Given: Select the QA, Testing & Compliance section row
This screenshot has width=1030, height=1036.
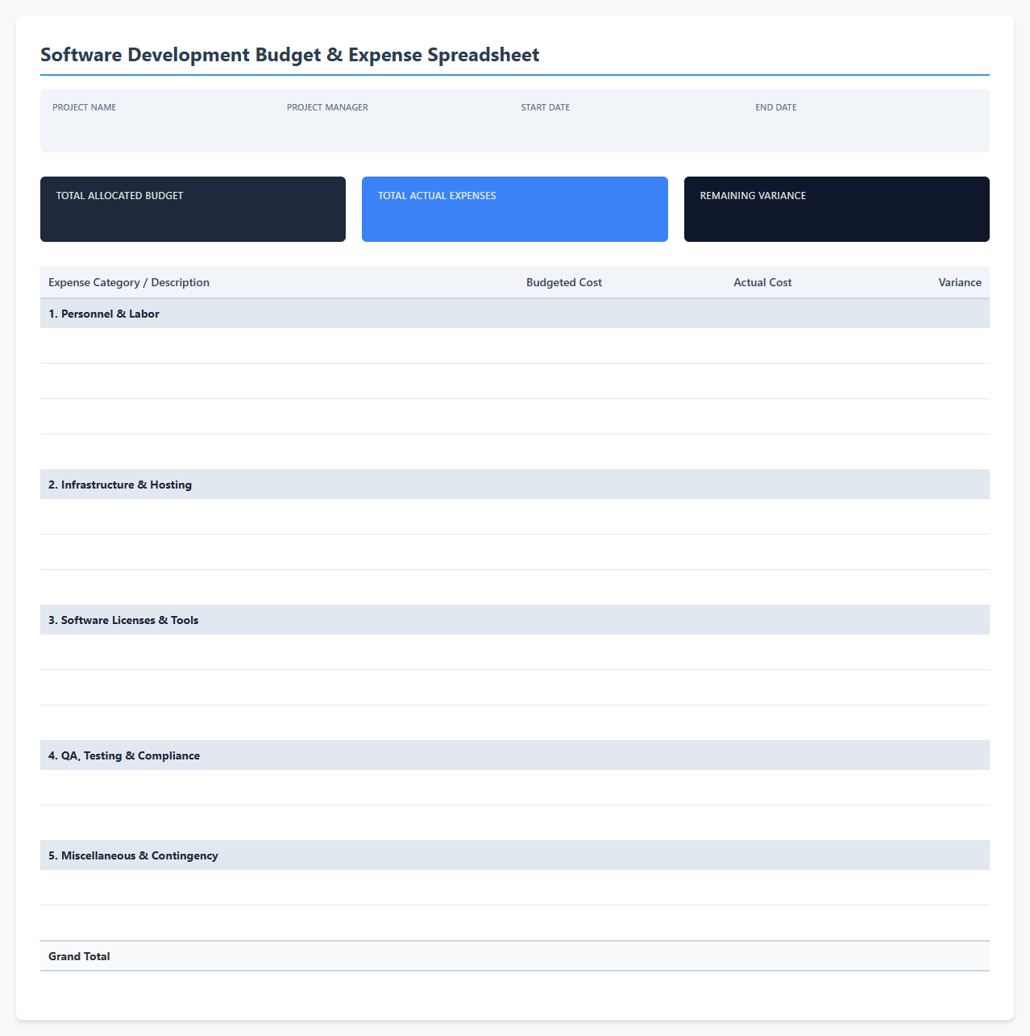Looking at the screenshot, I should pos(515,755).
